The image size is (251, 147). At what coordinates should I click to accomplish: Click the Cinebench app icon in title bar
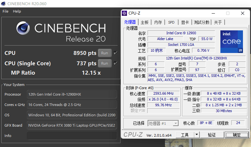(x=3, y=4)
